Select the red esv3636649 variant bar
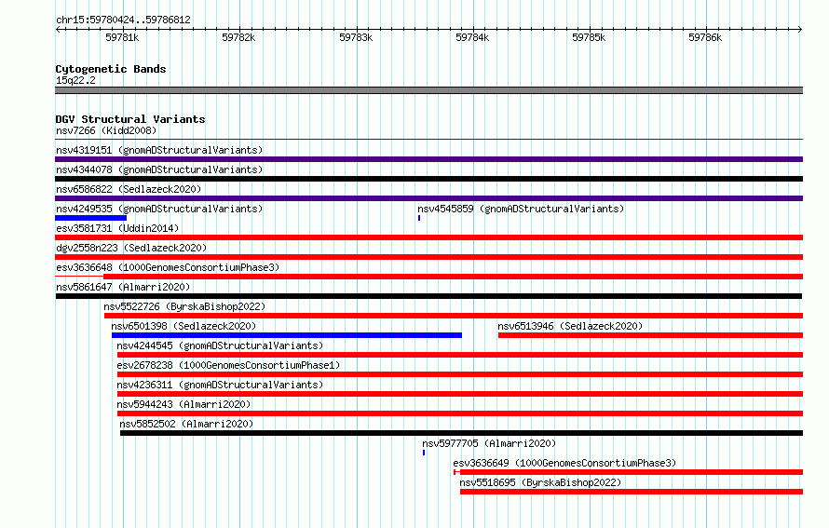The width and height of the screenshot is (829, 528). click(629, 472)
